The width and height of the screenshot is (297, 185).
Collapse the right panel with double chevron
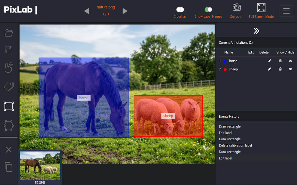(x=256, y=31)
